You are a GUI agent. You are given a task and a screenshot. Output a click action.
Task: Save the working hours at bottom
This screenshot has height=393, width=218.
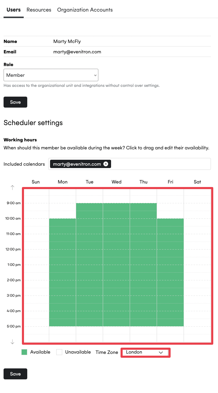tap(15, 374)
